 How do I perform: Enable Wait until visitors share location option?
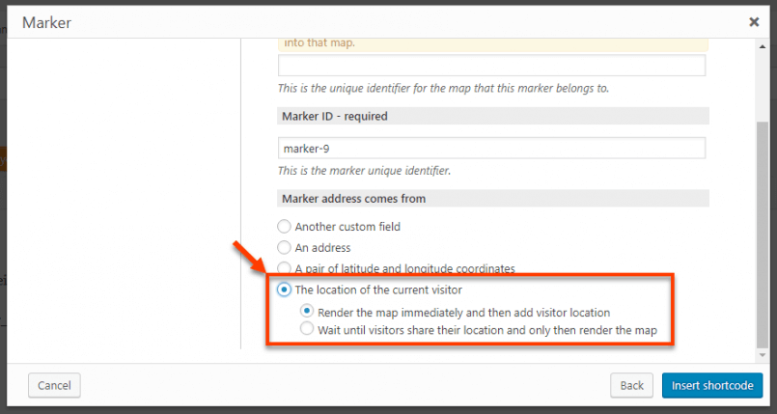click(x=307, y=328)
